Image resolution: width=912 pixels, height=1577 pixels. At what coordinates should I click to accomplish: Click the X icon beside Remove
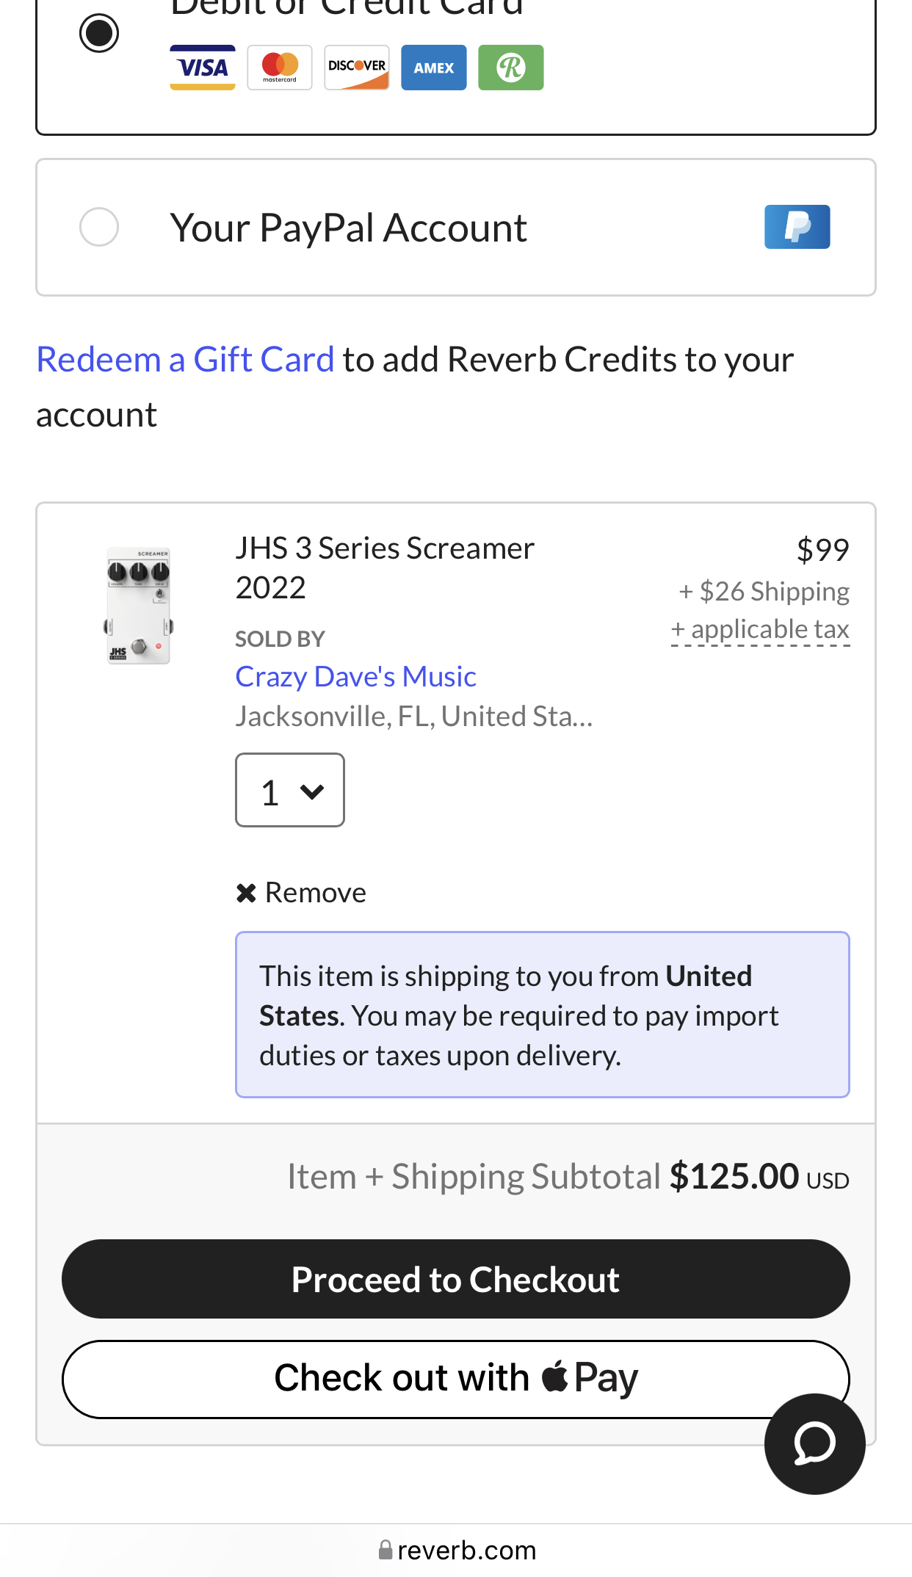point(246,893)
